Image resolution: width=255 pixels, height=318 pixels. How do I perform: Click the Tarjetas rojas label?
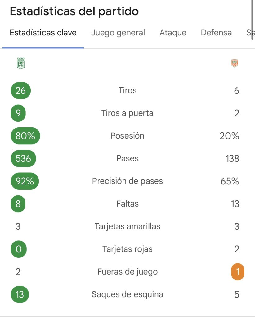point(127,249)
